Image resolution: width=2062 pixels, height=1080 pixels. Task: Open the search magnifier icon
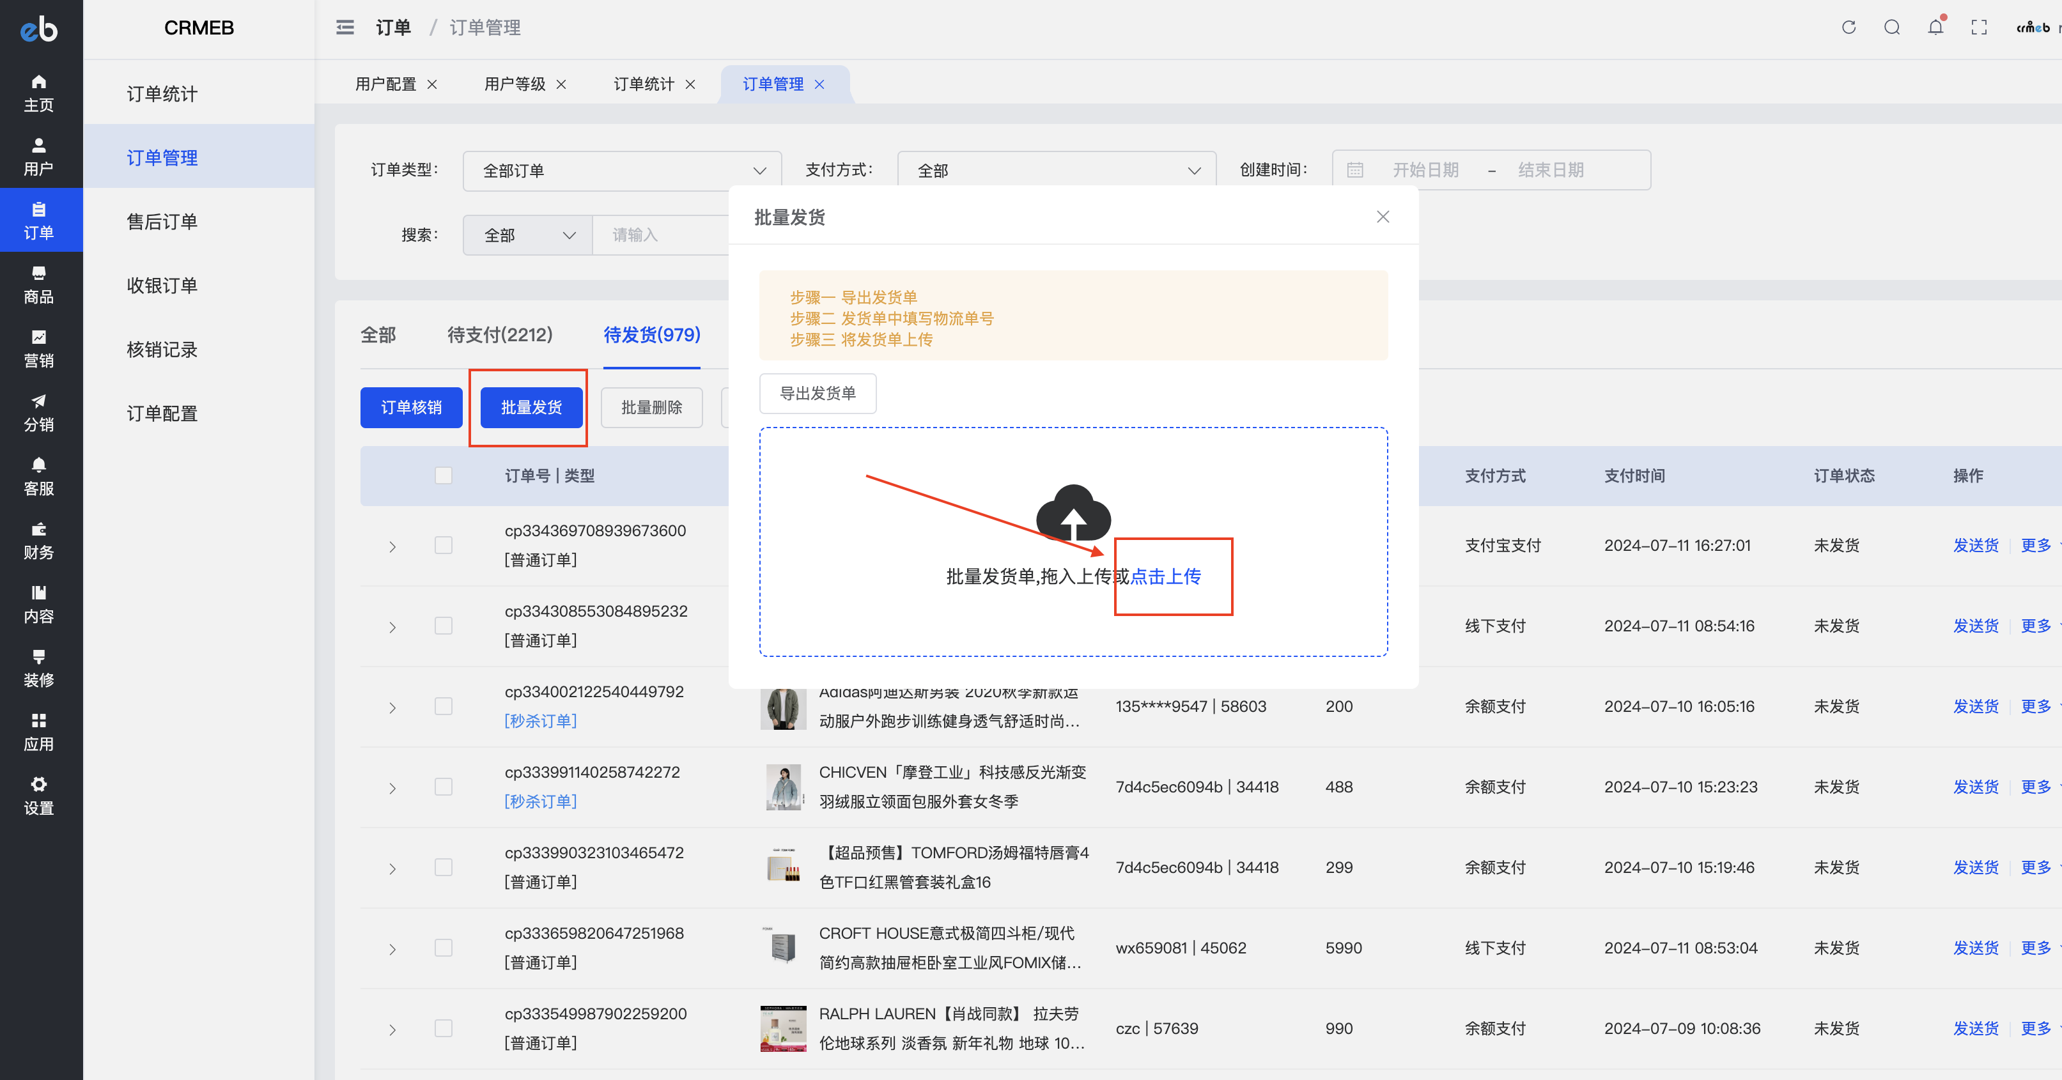pos(1891,27)
